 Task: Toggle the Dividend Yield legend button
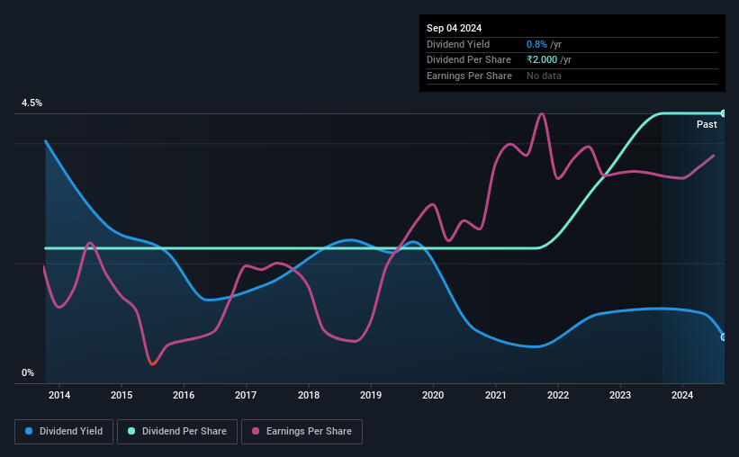click(64, 432)
